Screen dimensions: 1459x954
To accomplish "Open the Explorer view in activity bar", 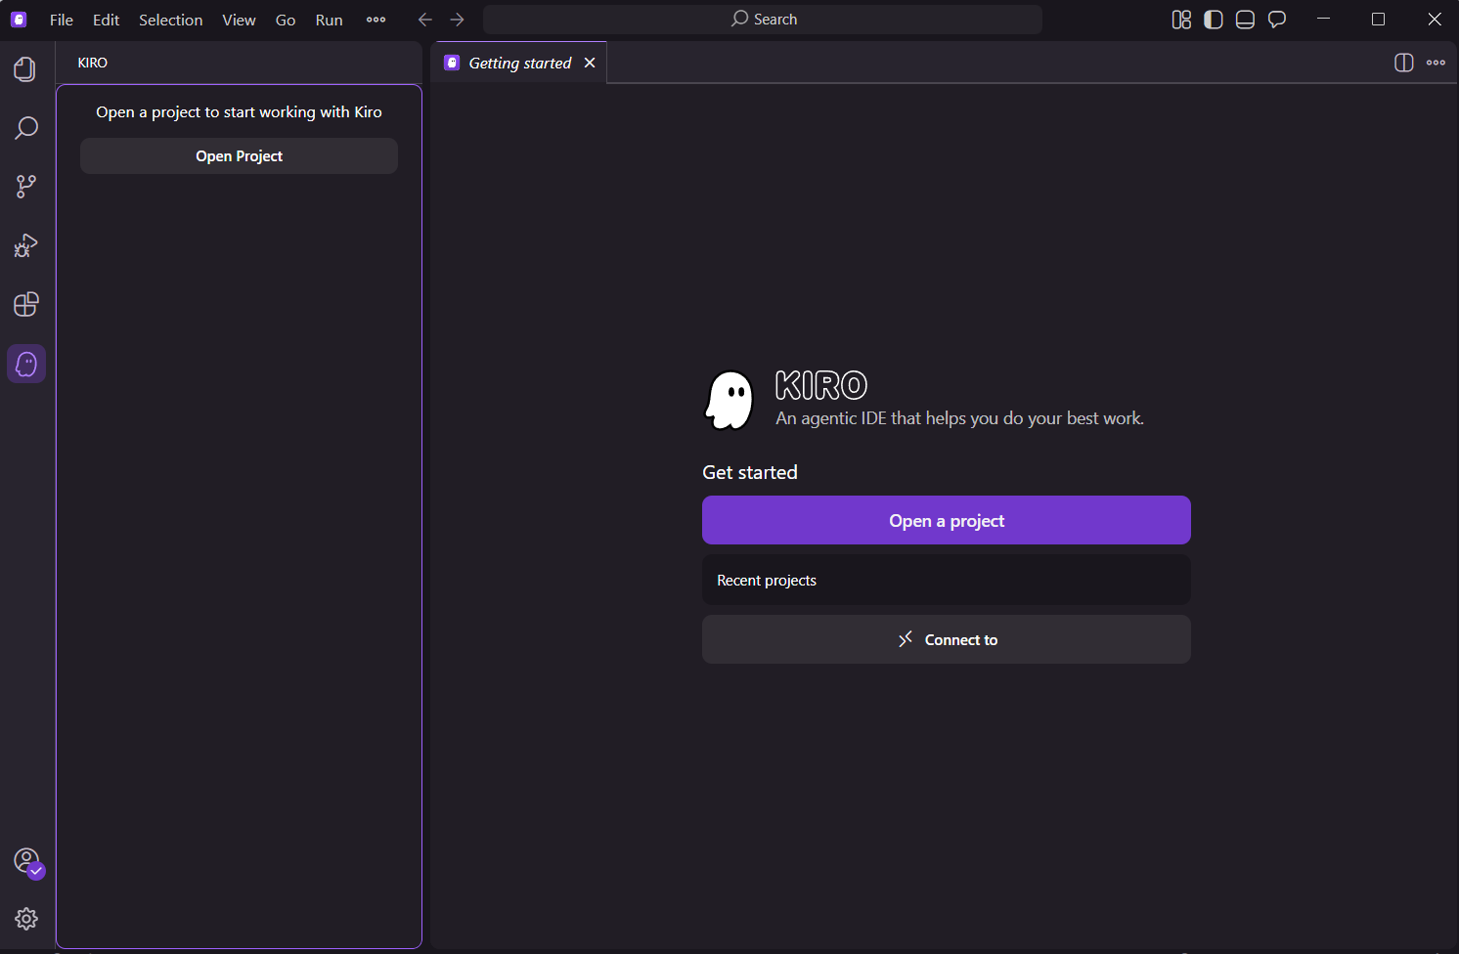I will click(x=26, y=69).
